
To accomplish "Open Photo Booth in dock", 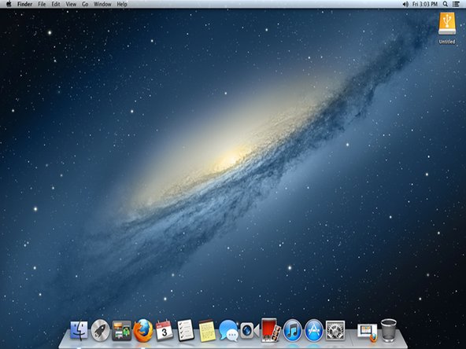I will pos(271,330).
